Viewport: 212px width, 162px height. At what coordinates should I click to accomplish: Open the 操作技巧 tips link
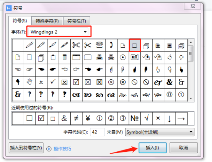pos(62,149)
